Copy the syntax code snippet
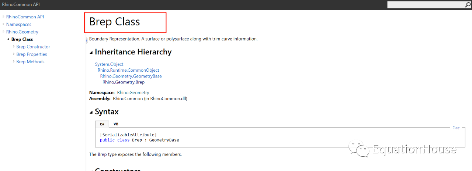Image resolution: width=472 pixels, height=171 pixels. pos(456,128)
